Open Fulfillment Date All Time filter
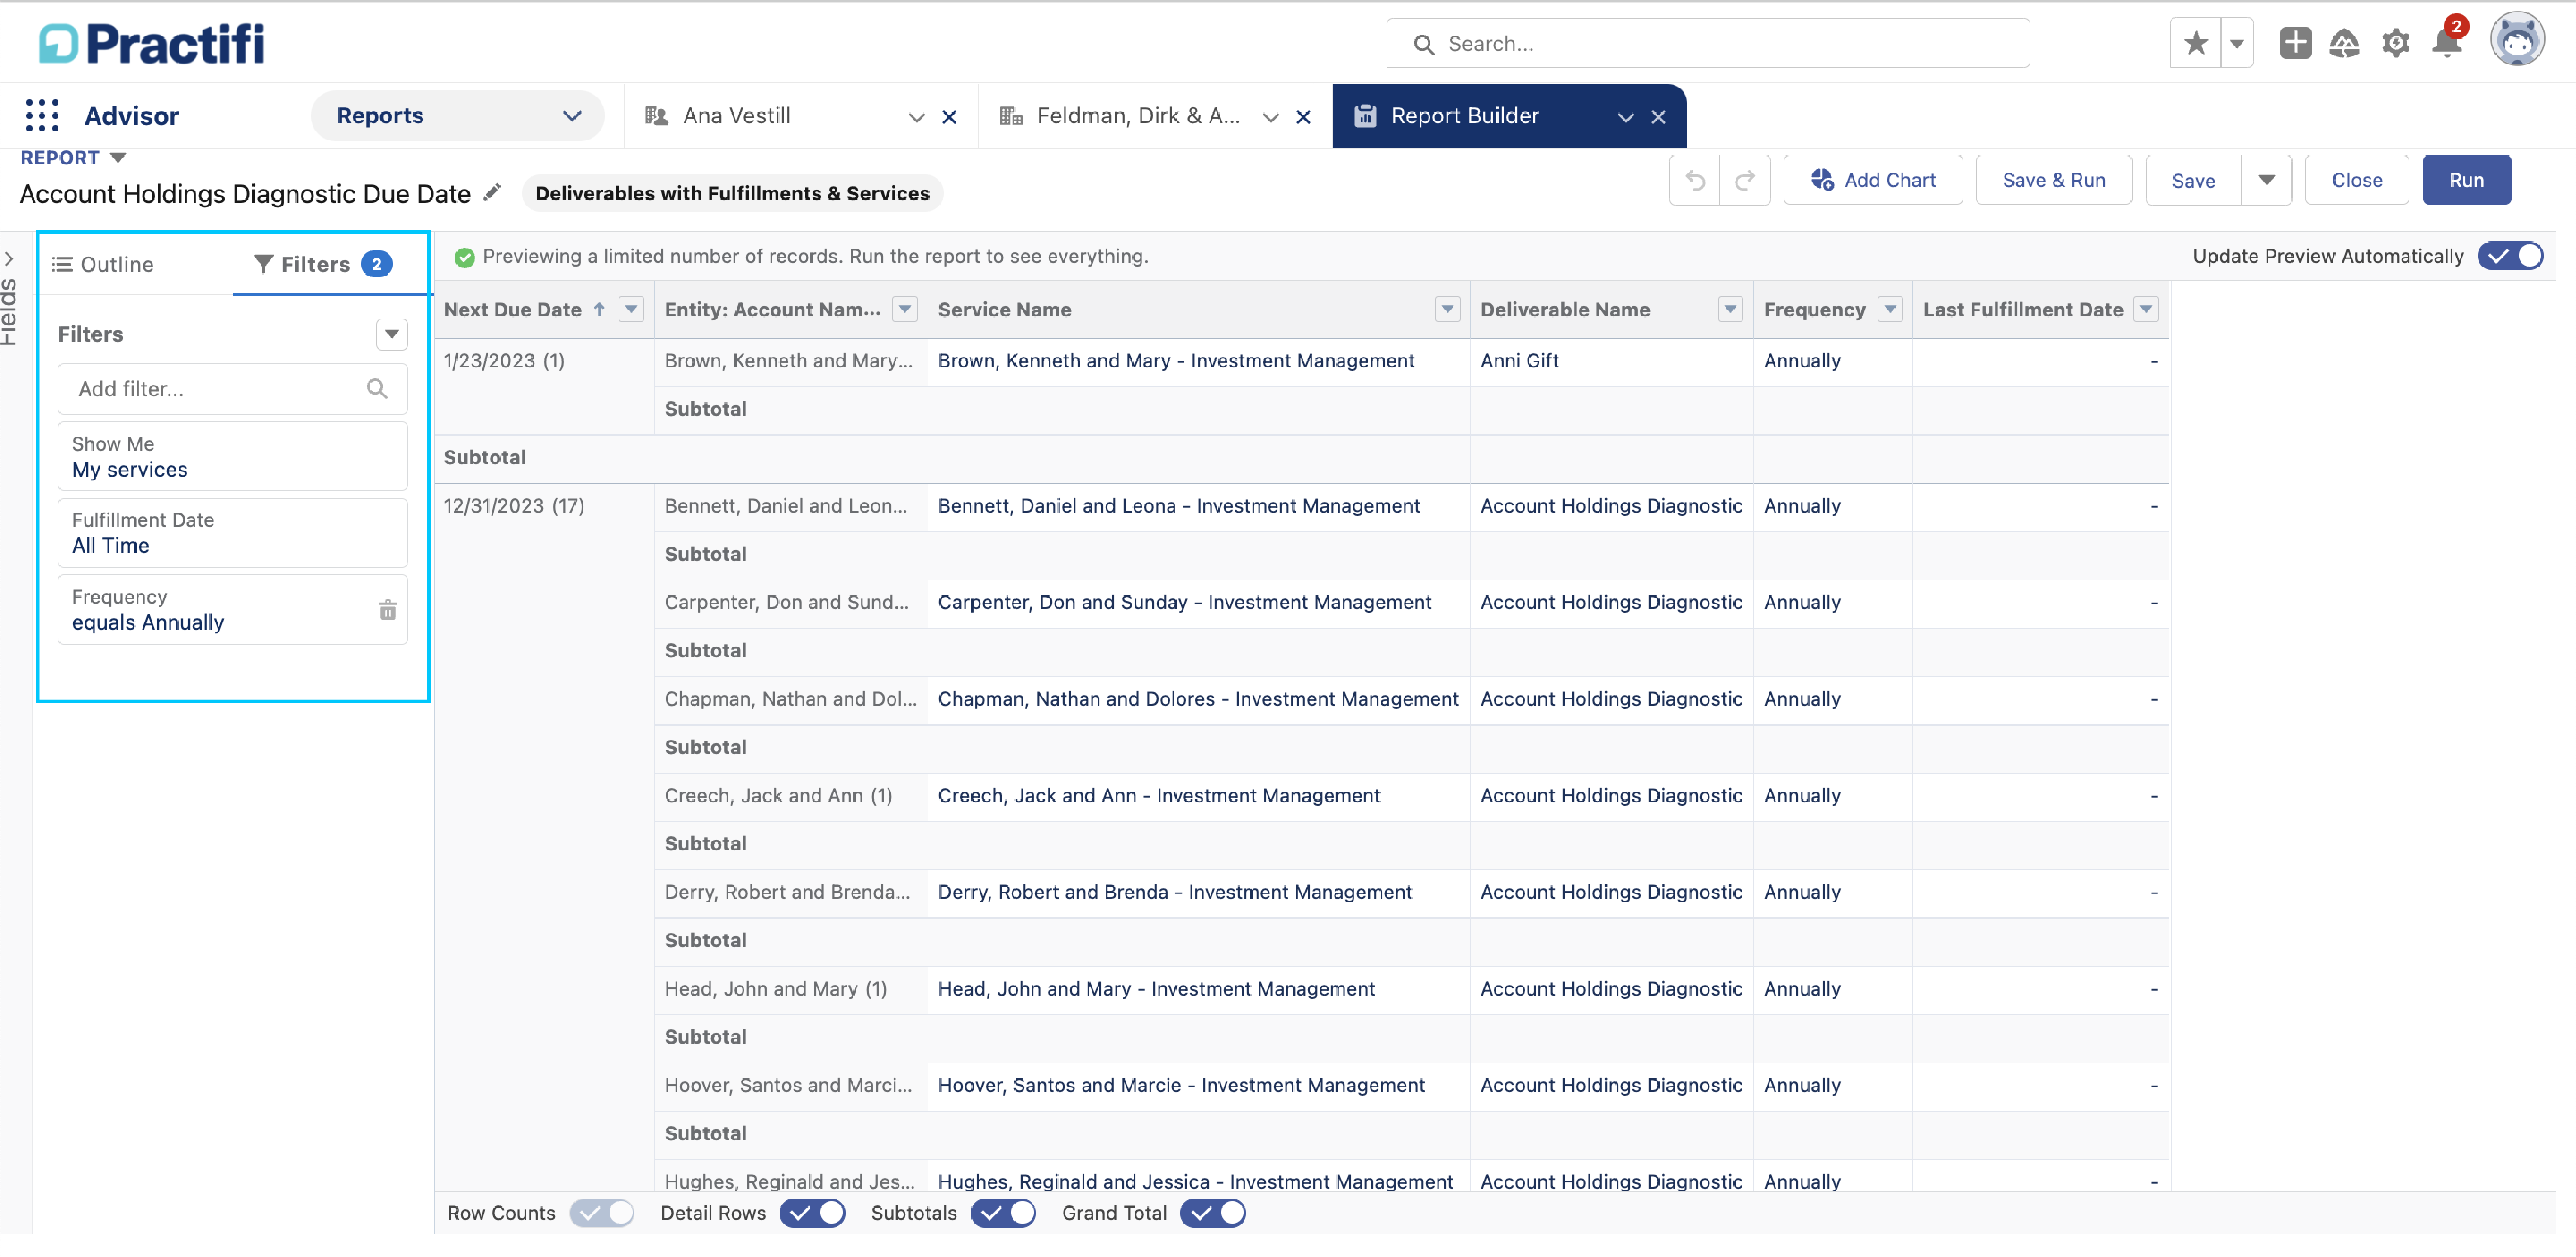Image resolution: width=2576 pixels, height=1257 pixels. 232,533
